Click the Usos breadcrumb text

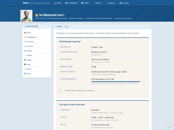coord(66,27)
